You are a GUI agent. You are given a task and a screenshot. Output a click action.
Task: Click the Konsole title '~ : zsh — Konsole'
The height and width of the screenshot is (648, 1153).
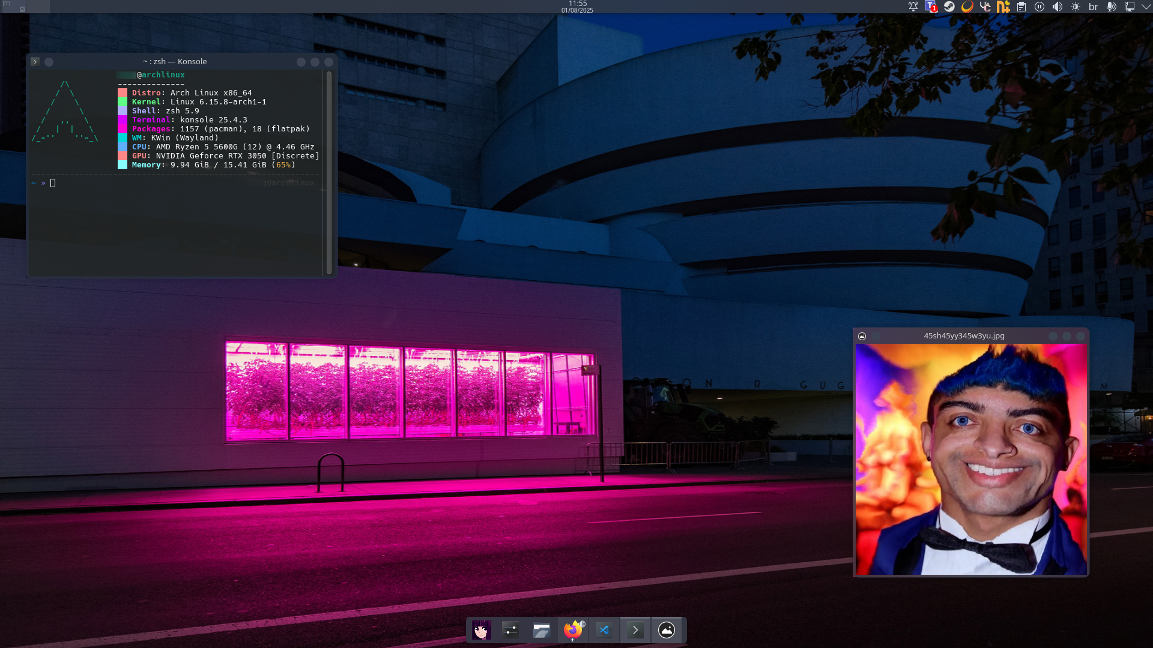coord(175,62)
